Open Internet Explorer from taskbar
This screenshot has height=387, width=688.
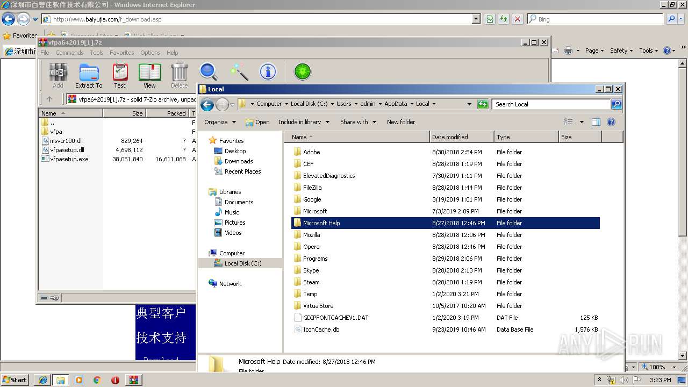point(42,380)
